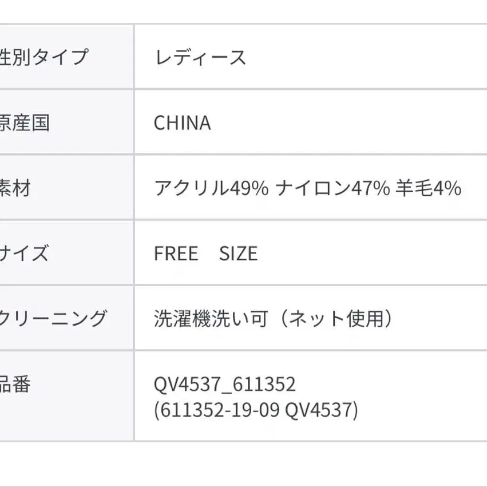Image resolution: width=487 pixels, height=487 pixels.
Task: Click the word SIZE in size value
Action: (x=238, y=253)
